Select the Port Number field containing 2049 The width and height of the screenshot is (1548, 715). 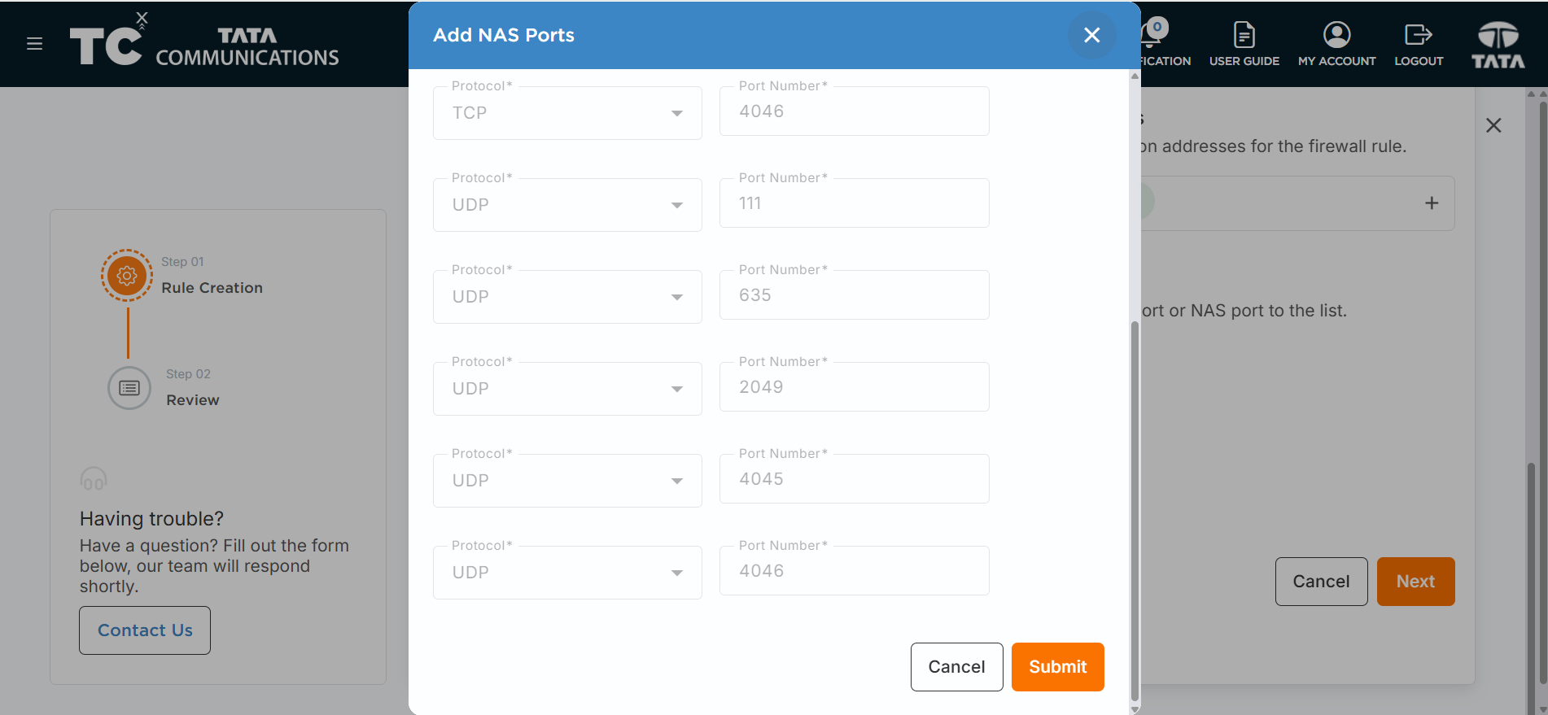pos(855,387)
